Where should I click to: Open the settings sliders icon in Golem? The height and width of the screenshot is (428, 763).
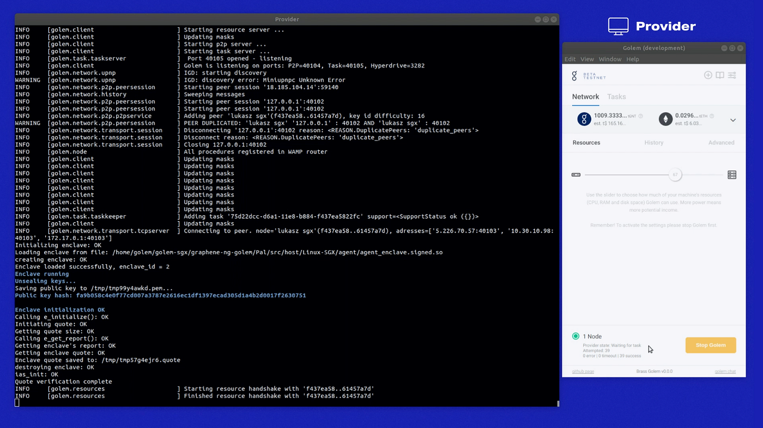pyautogui.click(x=732, y=75)
